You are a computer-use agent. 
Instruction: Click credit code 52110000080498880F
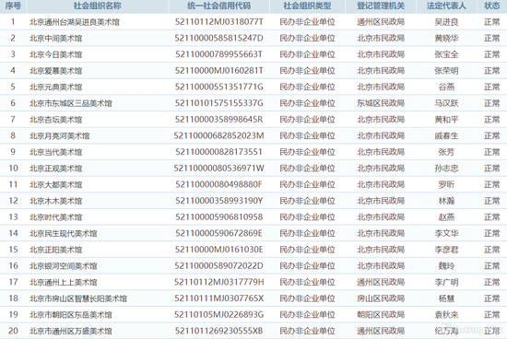218,184
